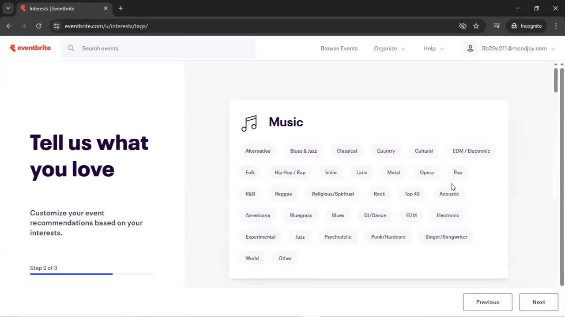Select the Jazz tag
Image resolution: width=565 pixels, height=317 pixels.
pyautogui.click(x=300, y=237)
